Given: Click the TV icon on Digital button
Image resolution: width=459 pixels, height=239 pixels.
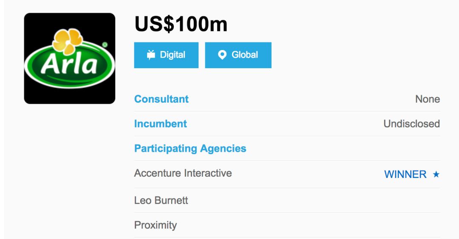Looking at the screenshot, I should 151,55.
